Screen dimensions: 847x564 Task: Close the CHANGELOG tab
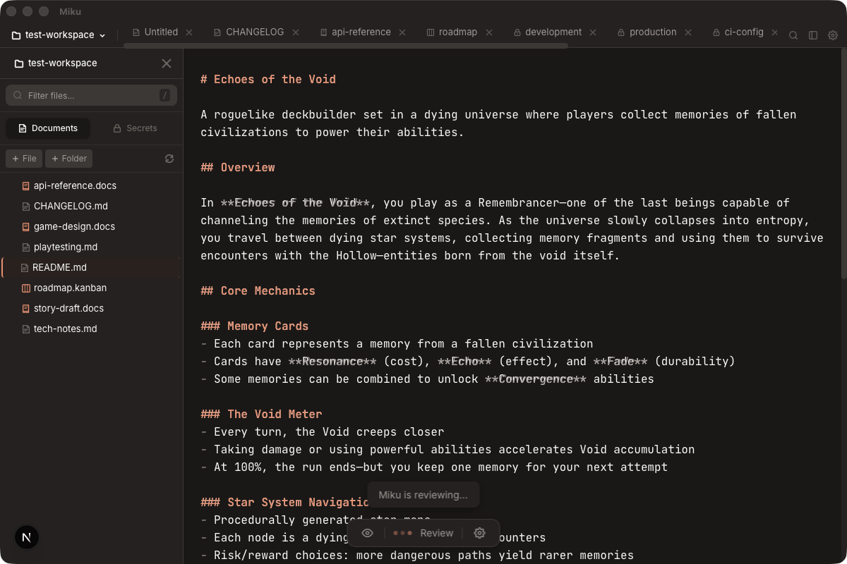[x=296, y=32]
